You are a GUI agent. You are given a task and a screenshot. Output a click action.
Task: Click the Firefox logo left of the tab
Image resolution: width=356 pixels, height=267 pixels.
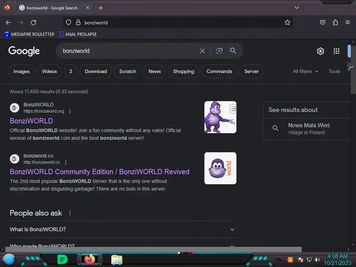(x=7, y=8)
